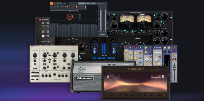Select compressor mode button 4 on Brainworx panel
204x101 pixels.
point(48,36)
